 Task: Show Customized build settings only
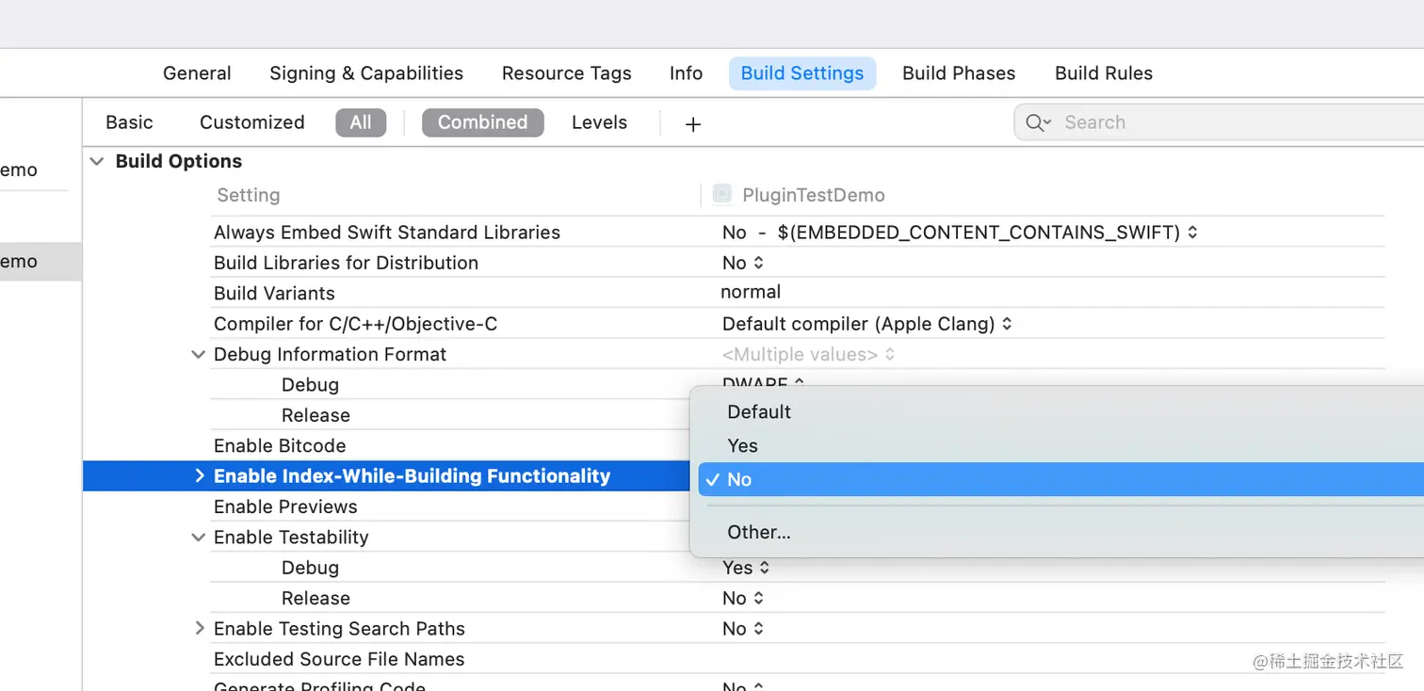pyautogui.click(x=251, y=122)
